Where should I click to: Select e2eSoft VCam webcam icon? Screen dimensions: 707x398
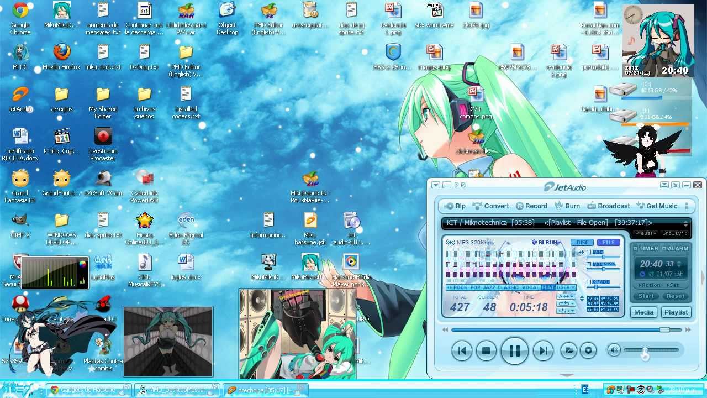(103, 183)
